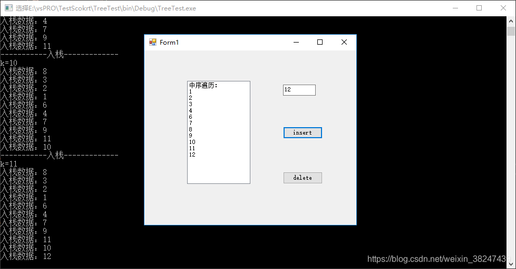Minimize the Form1 window

pos(296,42)
